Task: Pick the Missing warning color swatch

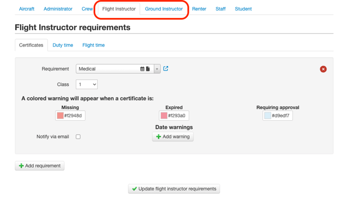Action: [60, 115]
